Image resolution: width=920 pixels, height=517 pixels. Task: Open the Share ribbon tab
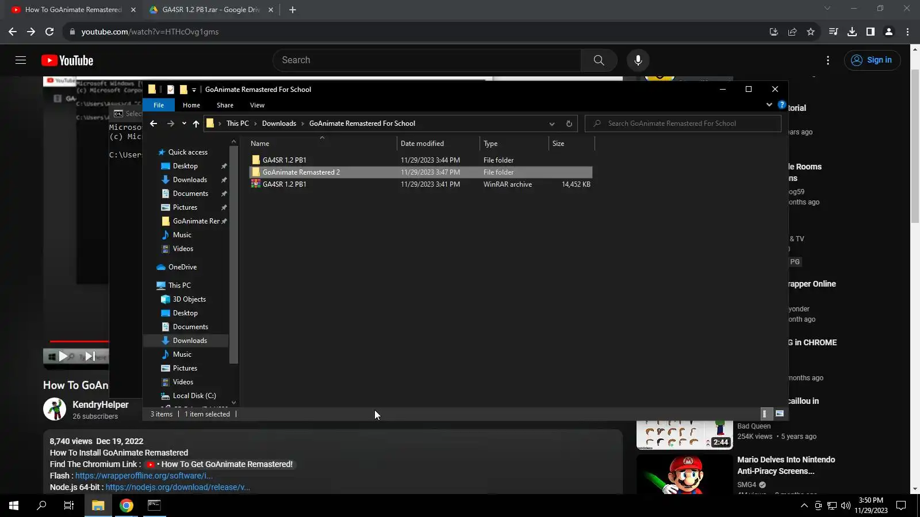tap(225, 105)
